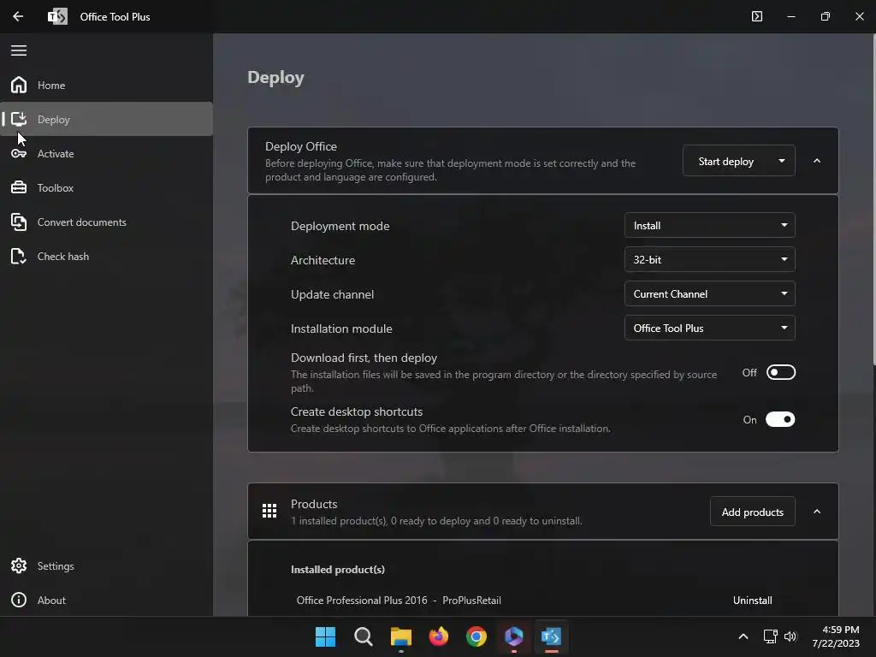Open taskbar Search magnifier
Screen dimensions: 876x657
click(x=363, y=636)
